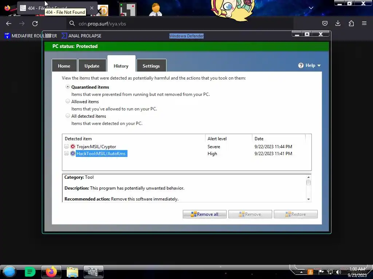Click the Windows Defender title text
Image resolution: width=373 pixels, height=279 pixels.
pyautogui.click(x=186, y=36)
